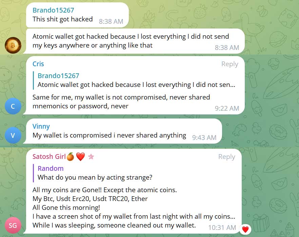This screenshot has height=237, width=299.
Task: Click the 10:31 AM timestamp
Action: [x=222, y=227]
